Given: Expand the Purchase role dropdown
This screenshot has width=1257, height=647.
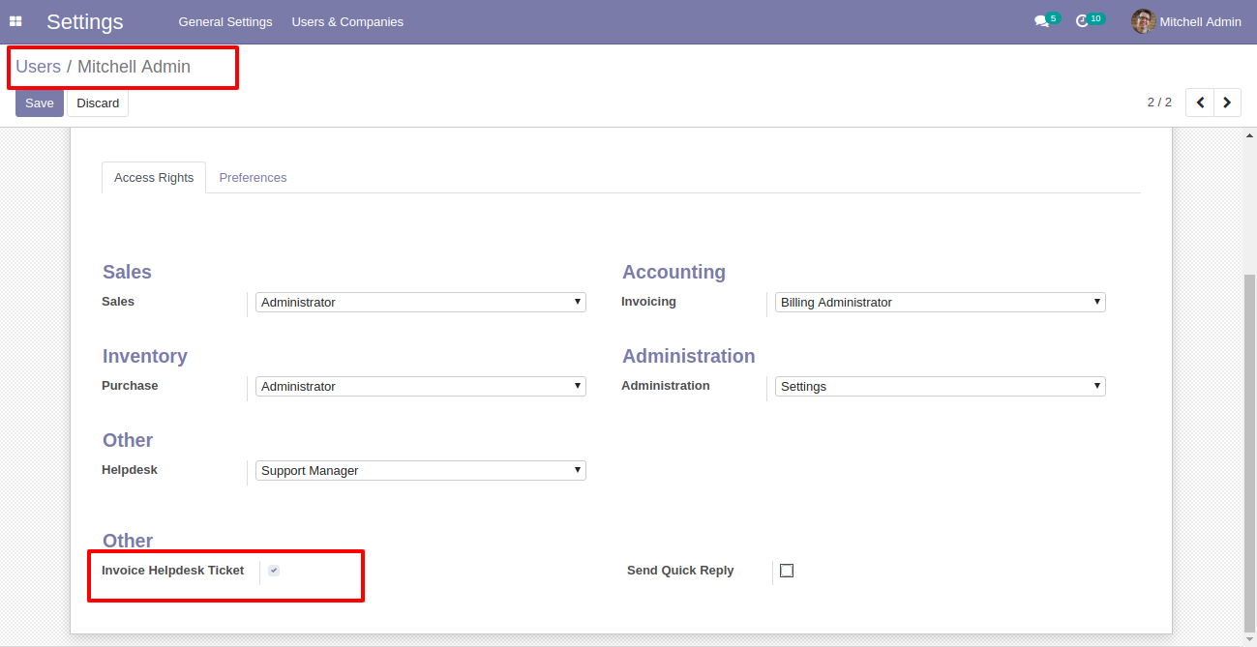Looking at the screenshot, I should pyautogui.click(x=420, y=387).
